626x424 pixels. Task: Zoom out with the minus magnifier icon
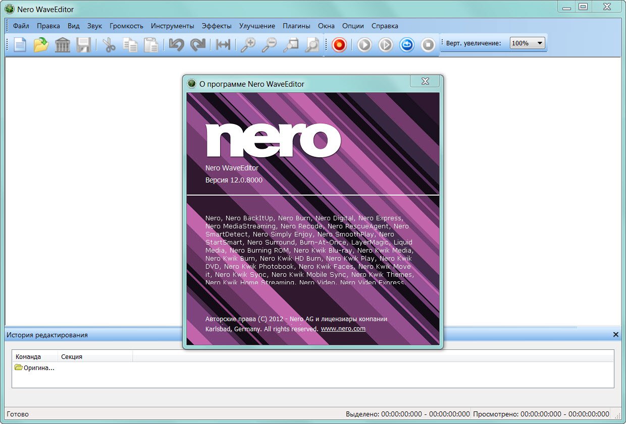(x=269, y=45)
